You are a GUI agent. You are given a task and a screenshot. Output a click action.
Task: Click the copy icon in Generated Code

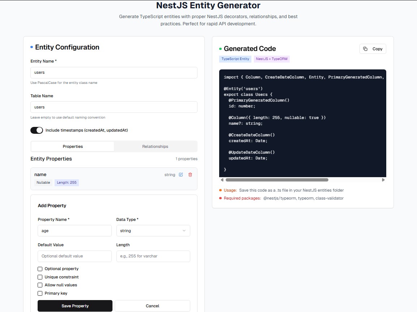[x=365, y=49]
